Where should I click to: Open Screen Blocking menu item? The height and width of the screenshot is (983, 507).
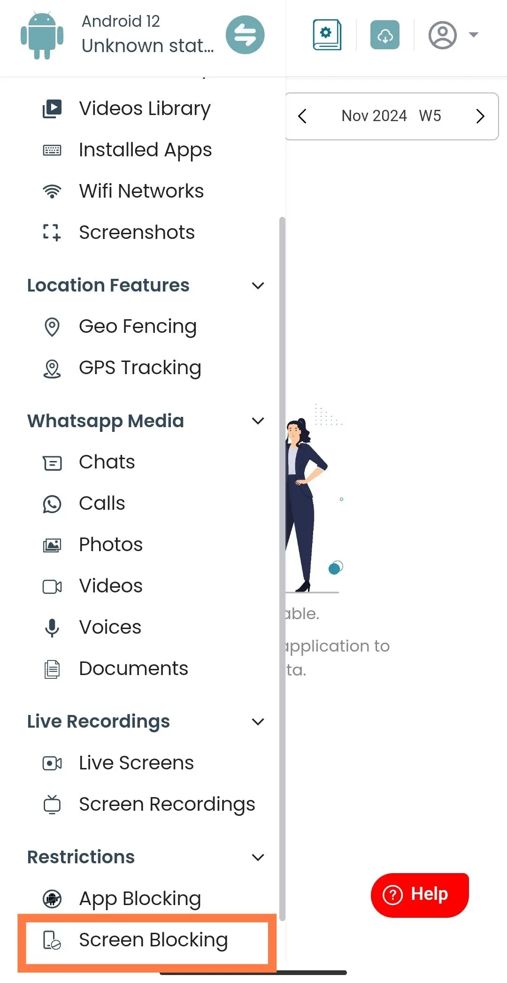147,940
